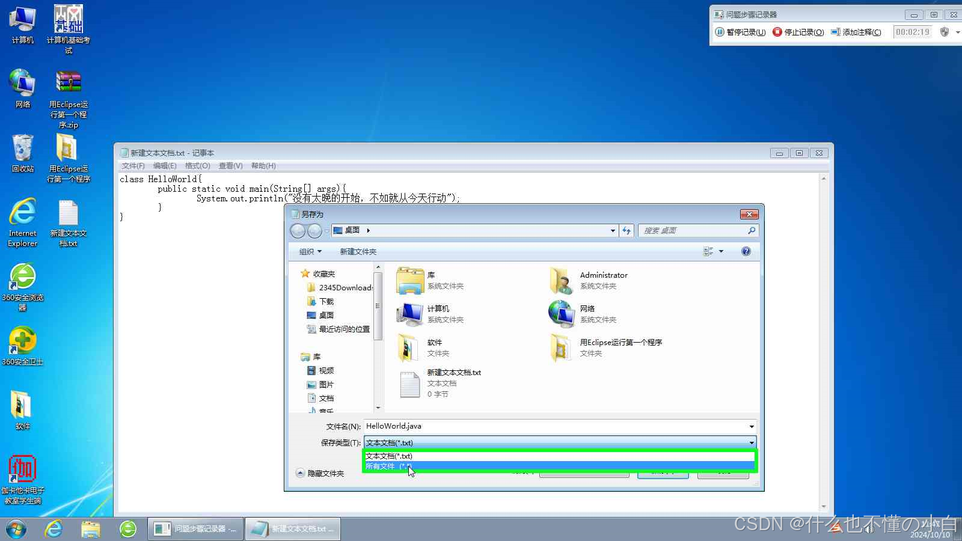Screen dimensions: 962x541
Task: Open the 格式(O) menu in Notepad
Action: click(x=198, y=166)
